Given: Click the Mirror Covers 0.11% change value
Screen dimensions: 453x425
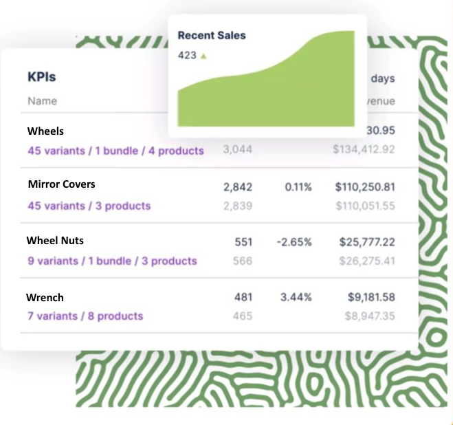Looking at the screenshot, I should [298, 187].
